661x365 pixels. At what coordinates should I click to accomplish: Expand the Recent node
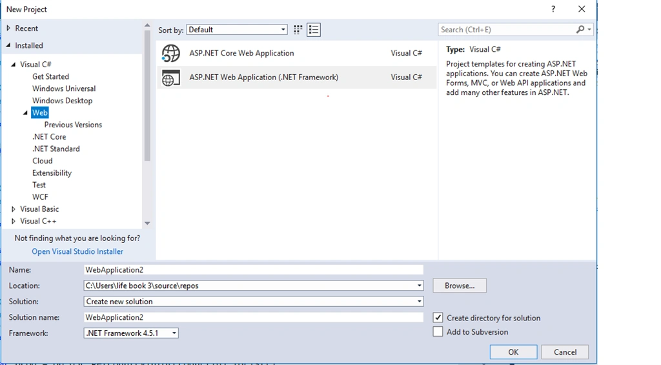click(x=8, y=28)
